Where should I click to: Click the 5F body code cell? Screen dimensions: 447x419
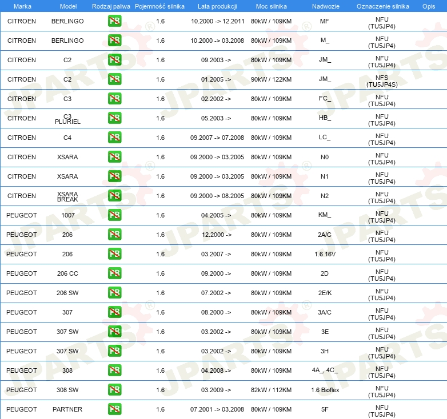pyautogui.click(x=325, y=409)
